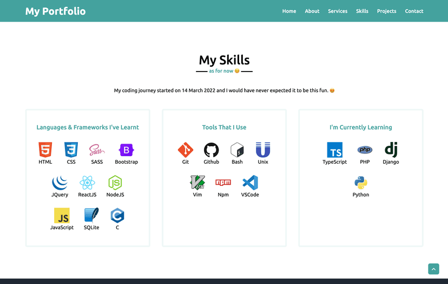The width and height of the screenshot is (448, 284).
Task: Click the 'TypeScript' label text
Action: coord(334,162)
